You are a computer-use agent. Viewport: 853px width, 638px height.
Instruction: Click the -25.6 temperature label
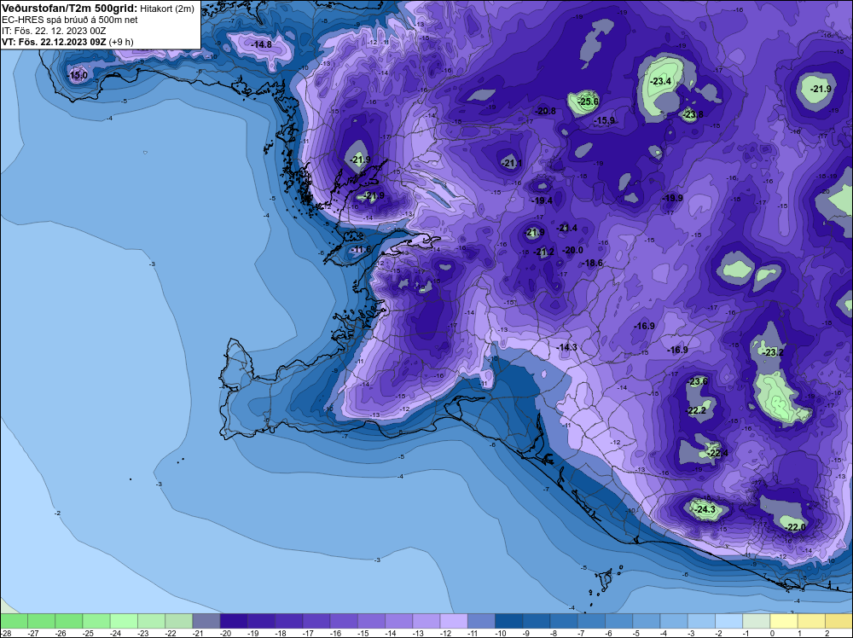[588, 101]
